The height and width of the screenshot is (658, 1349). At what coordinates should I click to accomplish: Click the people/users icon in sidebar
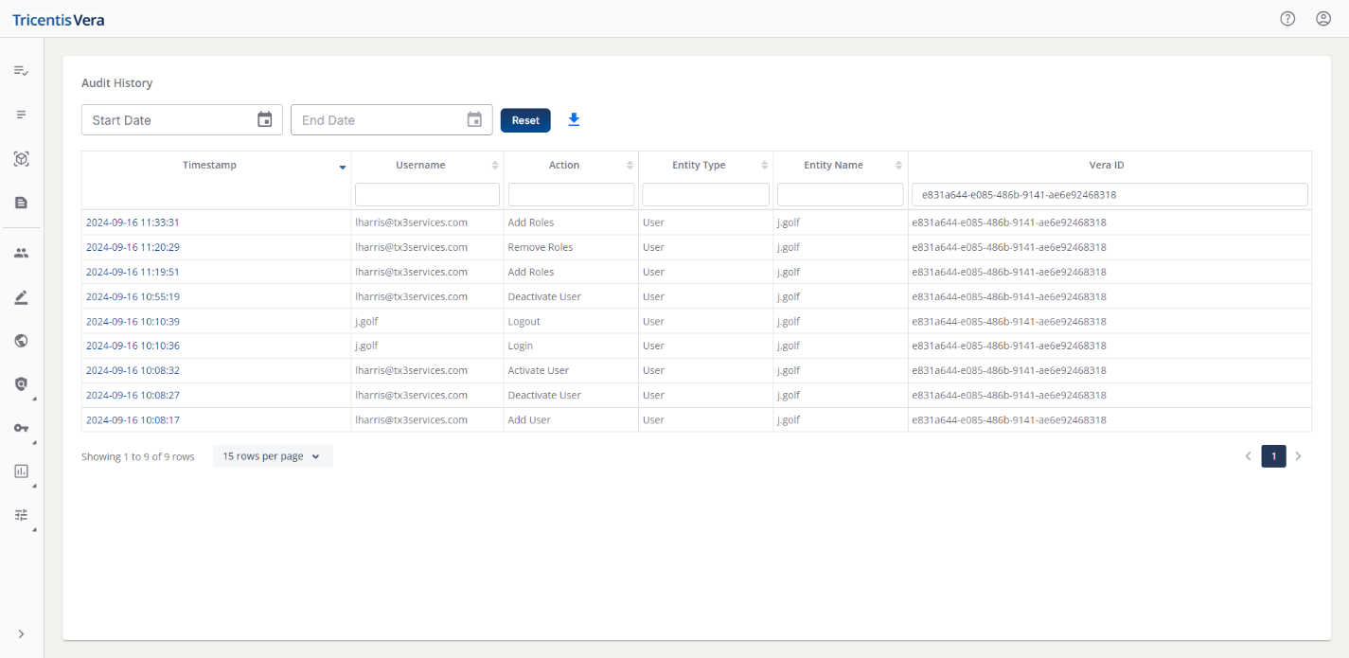21,253
